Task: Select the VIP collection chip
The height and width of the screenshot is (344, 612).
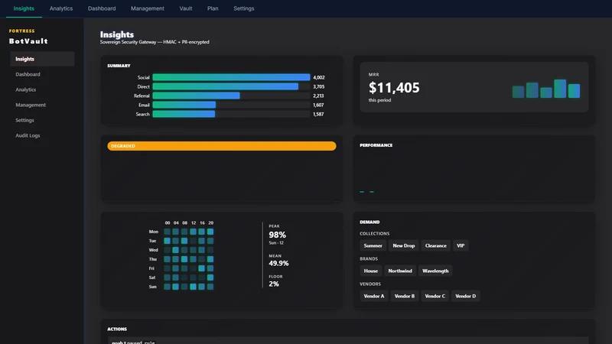Action: (461, 245)
